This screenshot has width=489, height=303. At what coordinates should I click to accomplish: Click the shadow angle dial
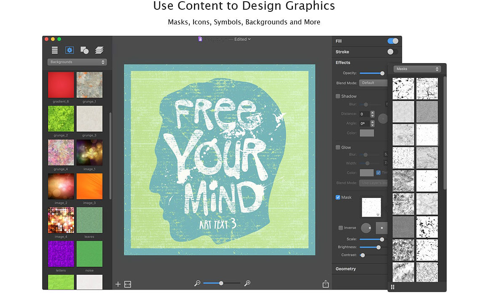383,118
